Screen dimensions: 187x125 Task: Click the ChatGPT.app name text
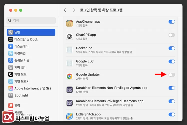86,35
